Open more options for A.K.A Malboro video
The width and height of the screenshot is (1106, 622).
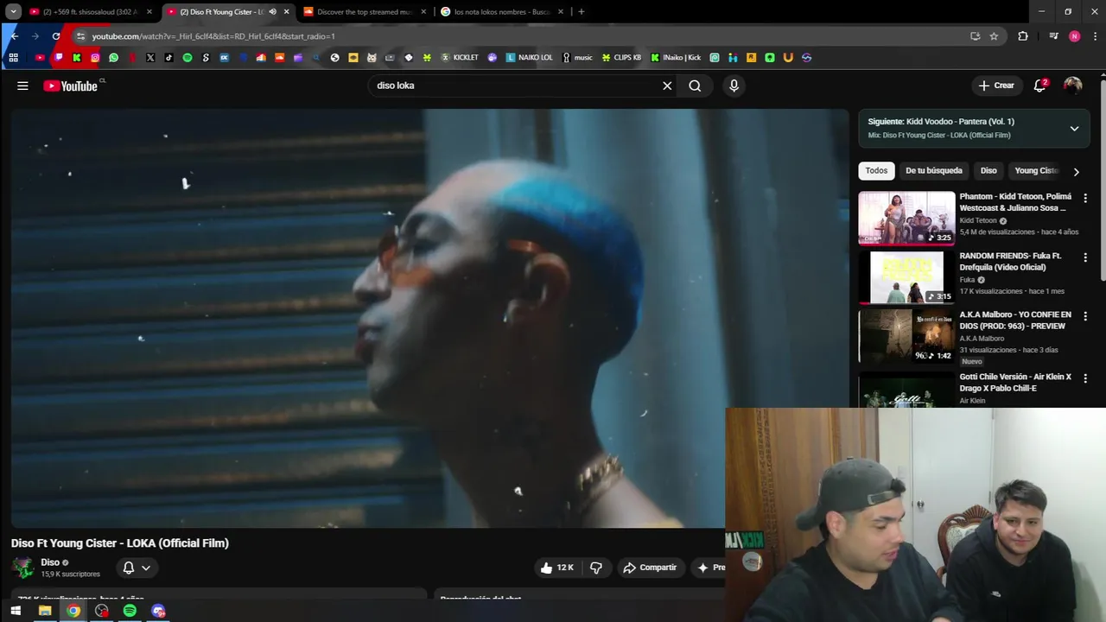point(1085,316)
